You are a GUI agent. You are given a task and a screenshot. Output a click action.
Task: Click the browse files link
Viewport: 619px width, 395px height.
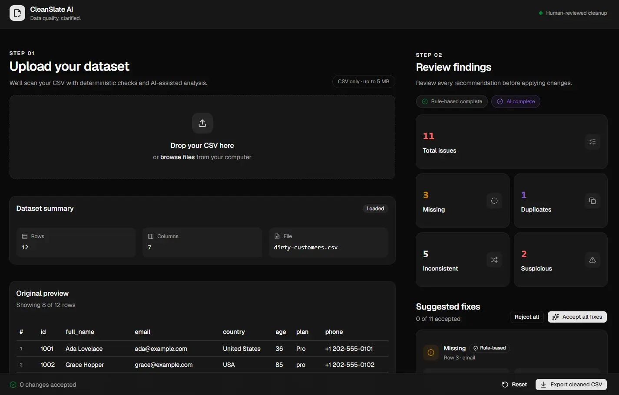coord(177,157)
